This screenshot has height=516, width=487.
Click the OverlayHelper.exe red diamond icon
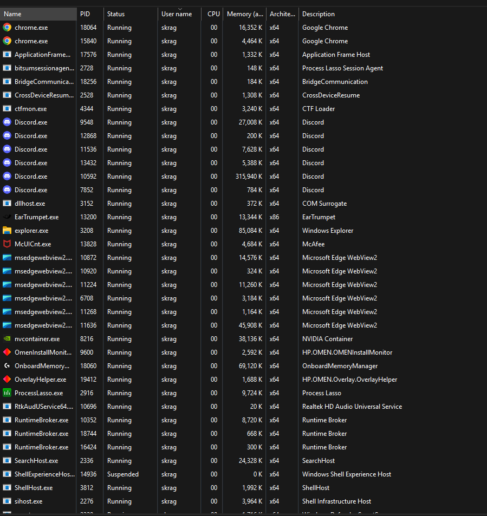click(x=7, y=379)
